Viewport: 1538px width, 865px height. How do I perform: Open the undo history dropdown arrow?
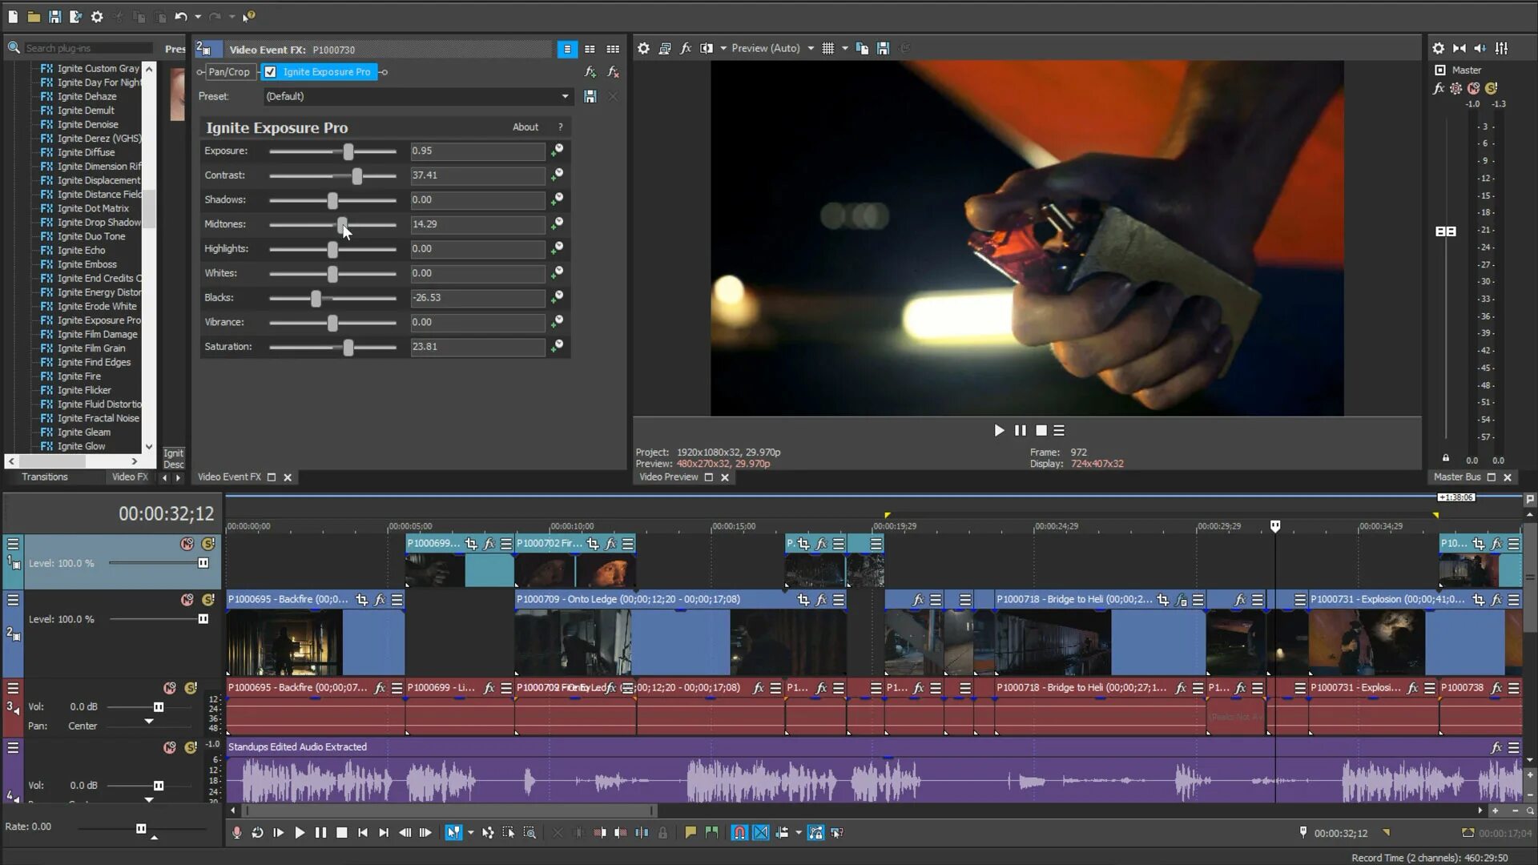coord(198,16)
